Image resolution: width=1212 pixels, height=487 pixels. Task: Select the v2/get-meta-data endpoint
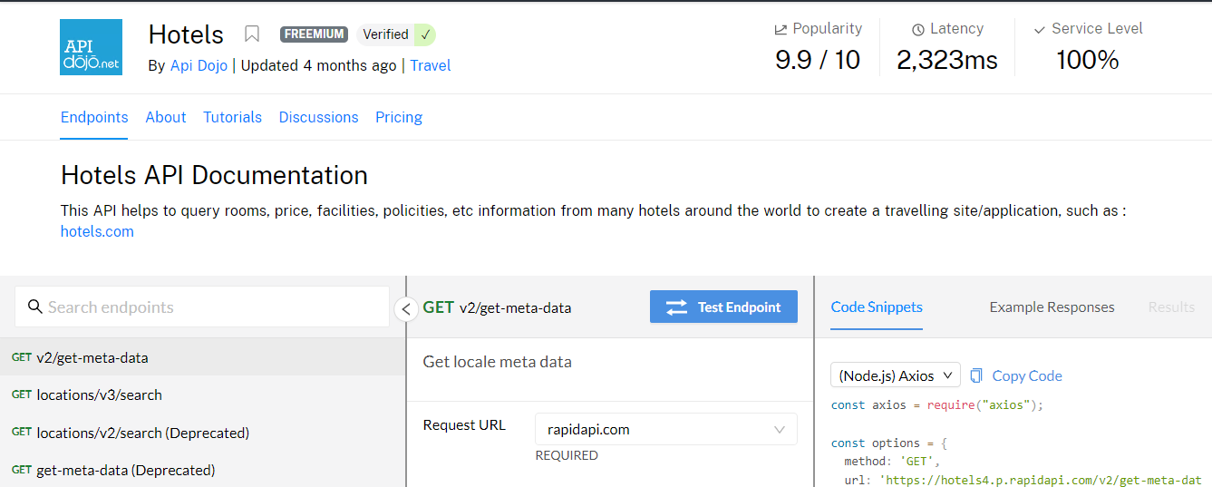[x=203, y=357]
